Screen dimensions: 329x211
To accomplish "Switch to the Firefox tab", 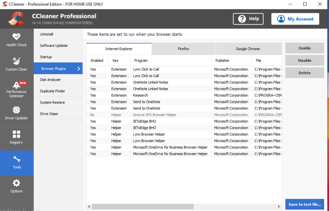I will (183, 49).
